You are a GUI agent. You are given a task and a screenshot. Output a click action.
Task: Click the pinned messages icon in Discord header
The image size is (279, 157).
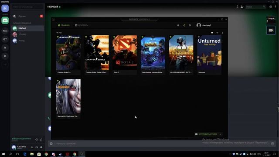(x=237, y=7)
